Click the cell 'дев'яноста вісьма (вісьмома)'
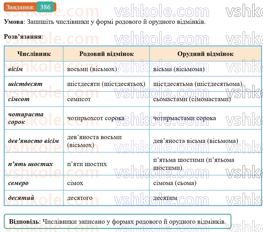 pos(205,141)
